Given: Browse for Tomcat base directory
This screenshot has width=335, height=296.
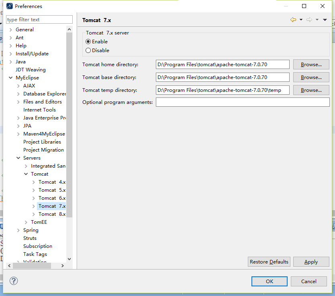Looking at the screenshot, I should click(311, 77).
